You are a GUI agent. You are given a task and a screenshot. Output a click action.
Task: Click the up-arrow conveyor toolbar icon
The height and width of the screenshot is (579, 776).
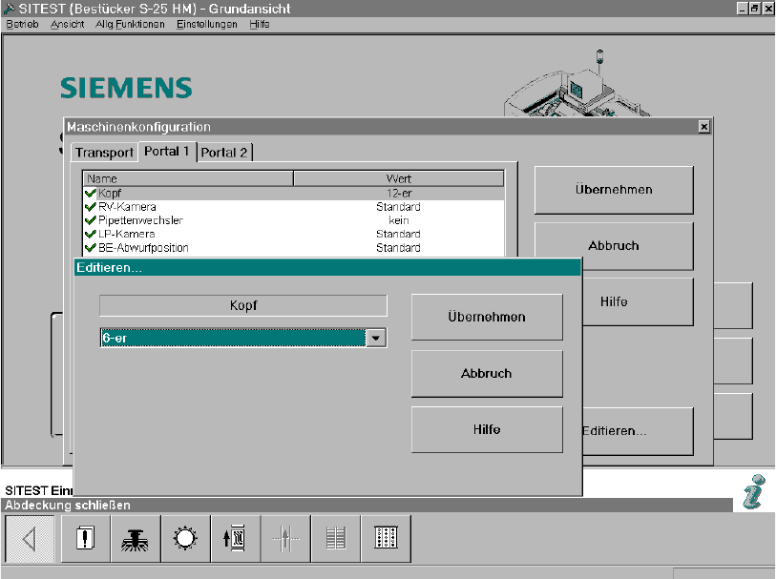[x=236, y=539]
